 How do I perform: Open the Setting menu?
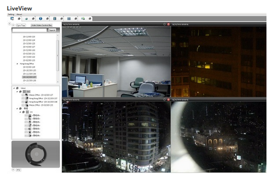click(11, 14)
